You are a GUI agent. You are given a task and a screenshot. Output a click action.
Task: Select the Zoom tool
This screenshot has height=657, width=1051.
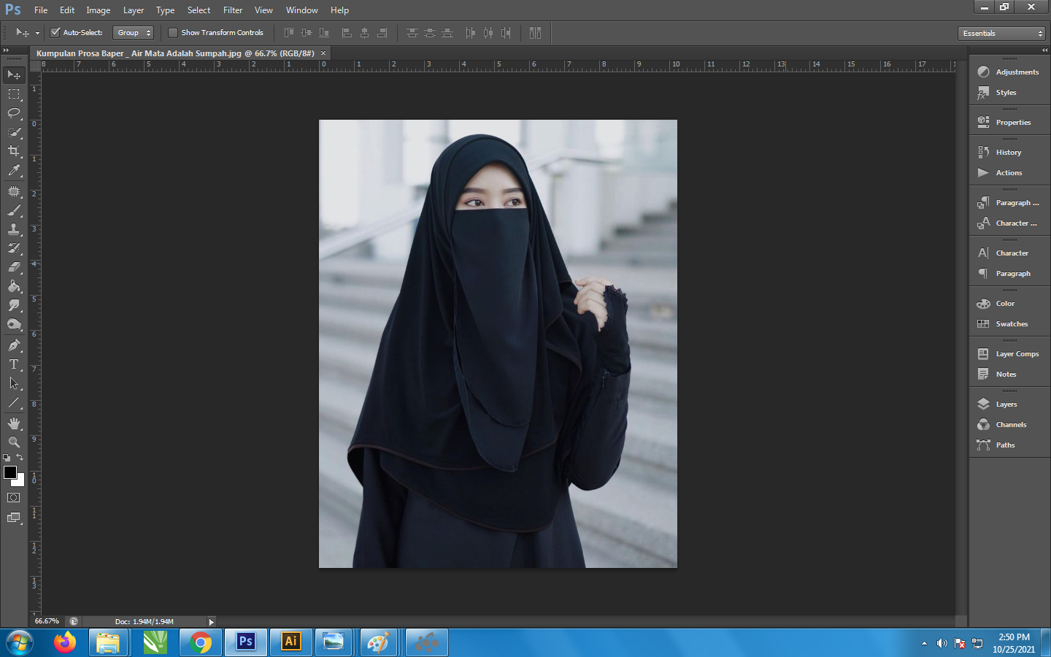point(14,442)
